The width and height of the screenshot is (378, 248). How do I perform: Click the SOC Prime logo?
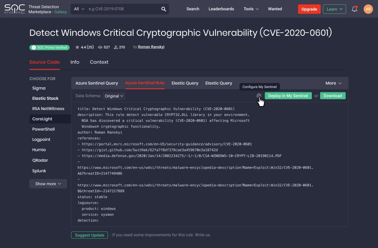pyautogui.click(x=15, y=9)
